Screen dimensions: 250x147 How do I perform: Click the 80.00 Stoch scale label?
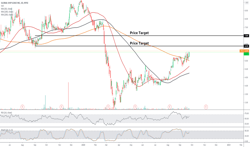point(247,131)
